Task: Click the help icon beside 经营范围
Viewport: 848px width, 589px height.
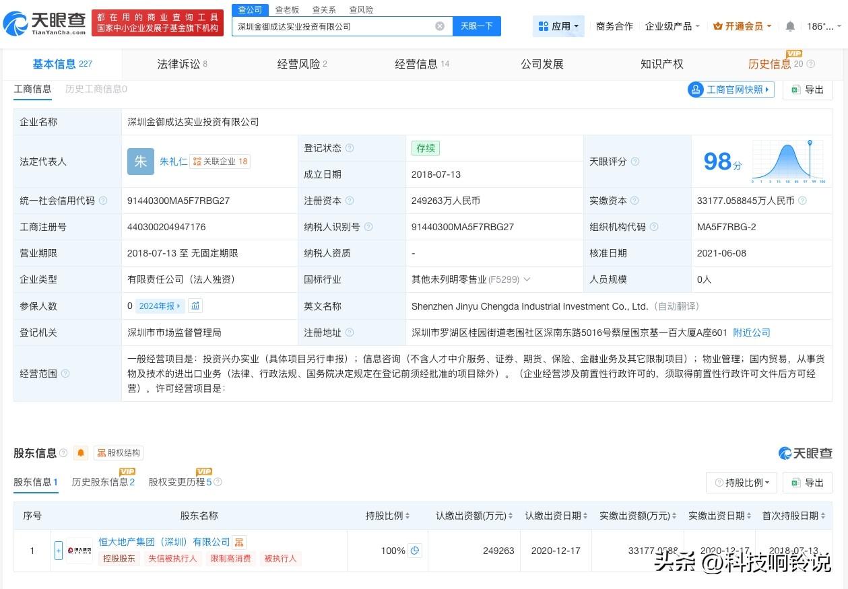Action: point(65,374)
